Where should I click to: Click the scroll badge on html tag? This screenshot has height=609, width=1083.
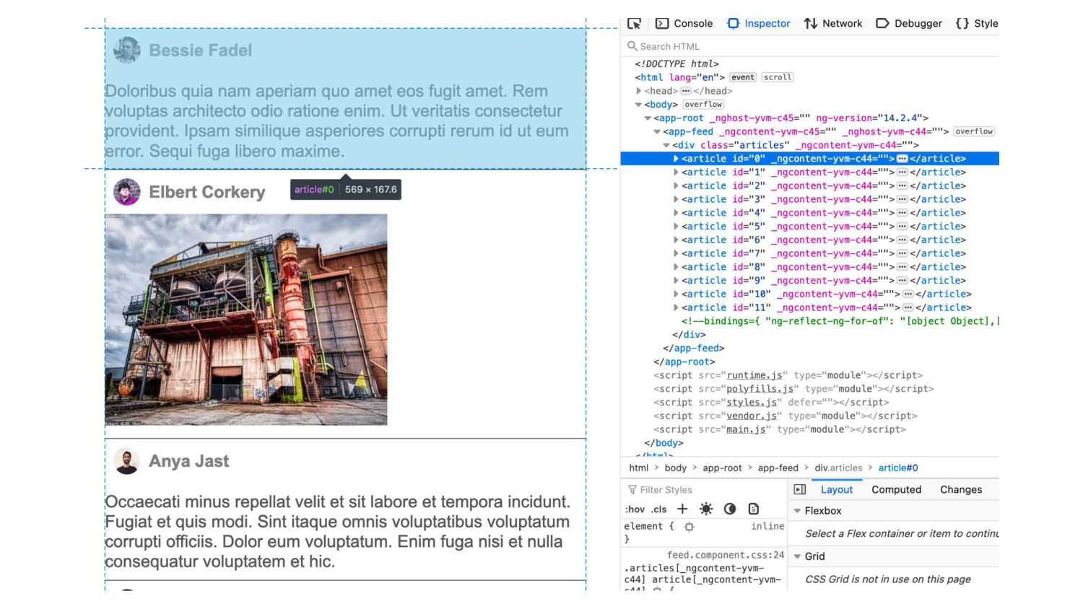pyautogui.click(x=778, y=77)
